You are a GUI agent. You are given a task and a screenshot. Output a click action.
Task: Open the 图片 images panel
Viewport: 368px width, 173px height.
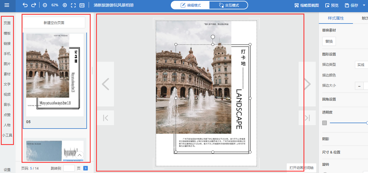point(7,64)
